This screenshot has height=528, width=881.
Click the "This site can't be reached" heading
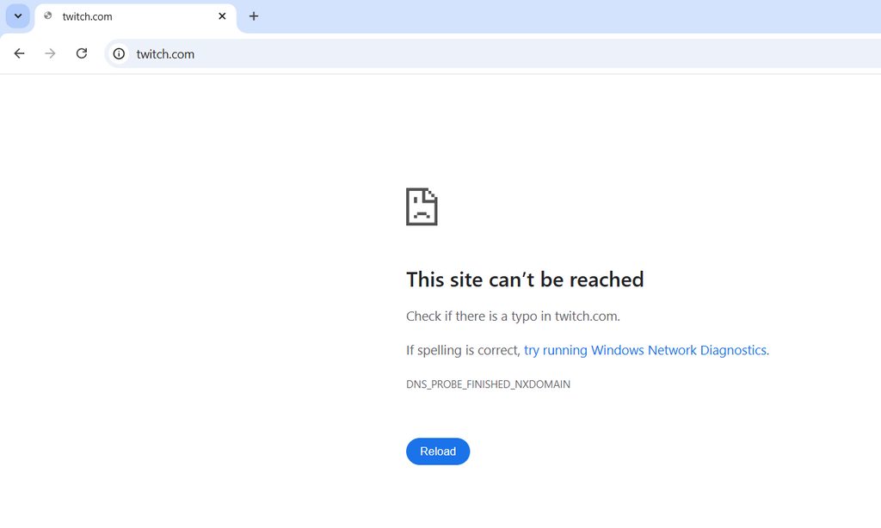525,279
